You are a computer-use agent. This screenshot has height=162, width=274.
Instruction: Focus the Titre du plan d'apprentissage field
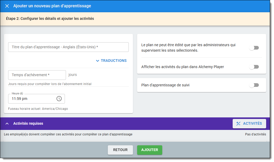point(68,47)
